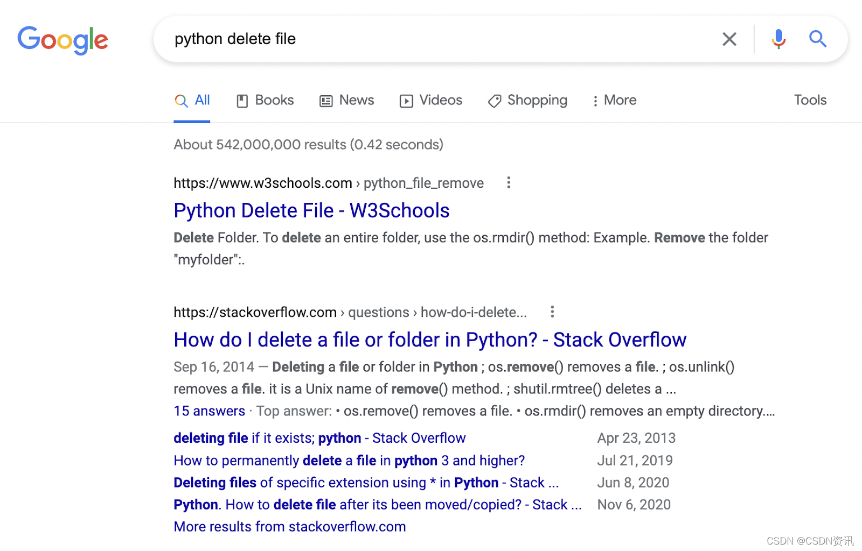The height and width of the screenshot is (551, 862).
Task: Click the W3Schools result snippet text
Action: (x=471, y=249)
